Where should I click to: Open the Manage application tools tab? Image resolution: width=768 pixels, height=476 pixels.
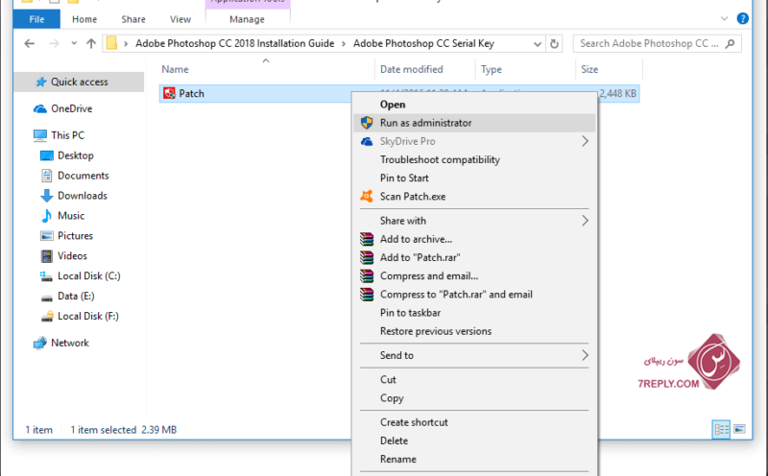247,19
